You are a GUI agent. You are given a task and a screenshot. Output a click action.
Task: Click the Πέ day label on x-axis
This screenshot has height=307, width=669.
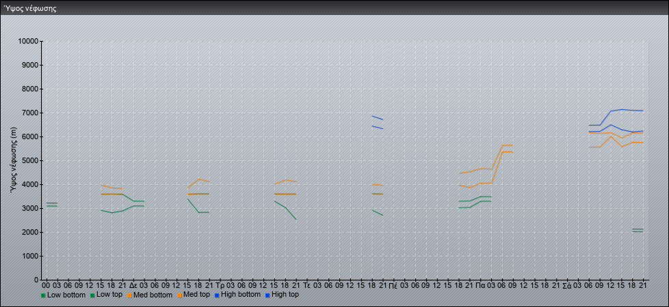pyautogui.click(x=393, y=285)
